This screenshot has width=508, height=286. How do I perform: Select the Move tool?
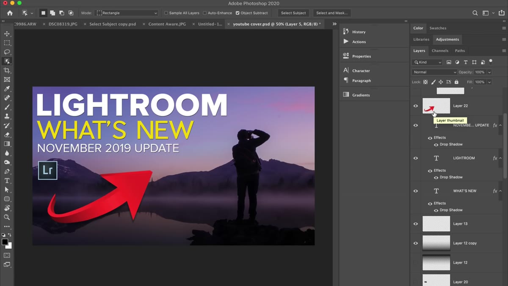click(x=7, y=33)
